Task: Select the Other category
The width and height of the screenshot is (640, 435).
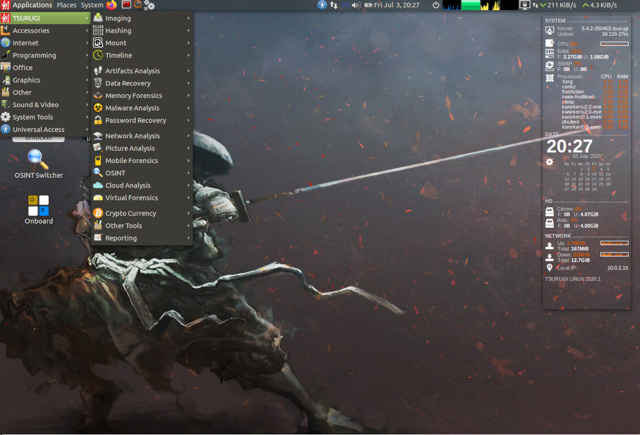Action: [x=45, y=92]
